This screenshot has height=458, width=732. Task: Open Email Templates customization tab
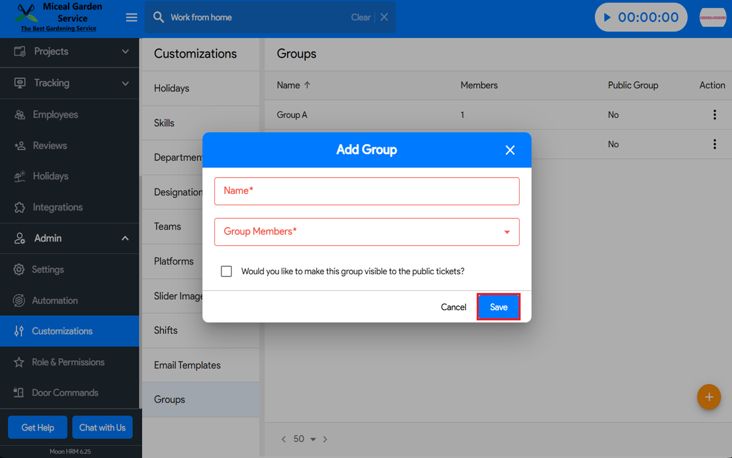187,365
